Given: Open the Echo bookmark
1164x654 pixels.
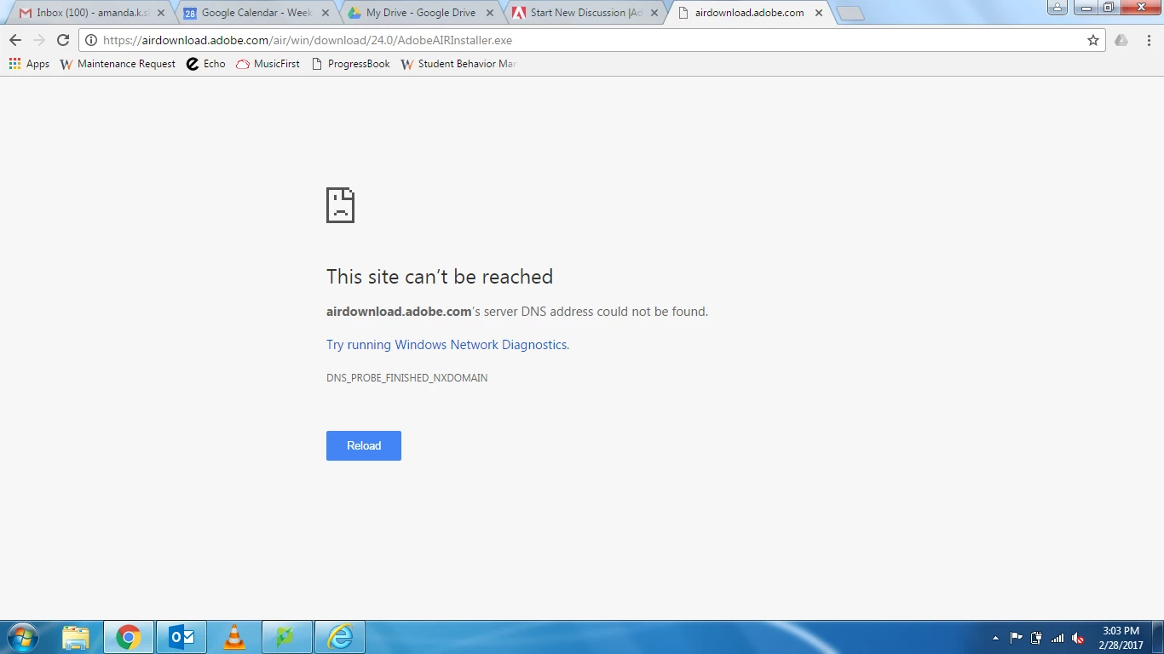Looking at the screenshot, I should [206, 64].
